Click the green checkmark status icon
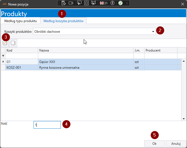 [x=120, y=3]
